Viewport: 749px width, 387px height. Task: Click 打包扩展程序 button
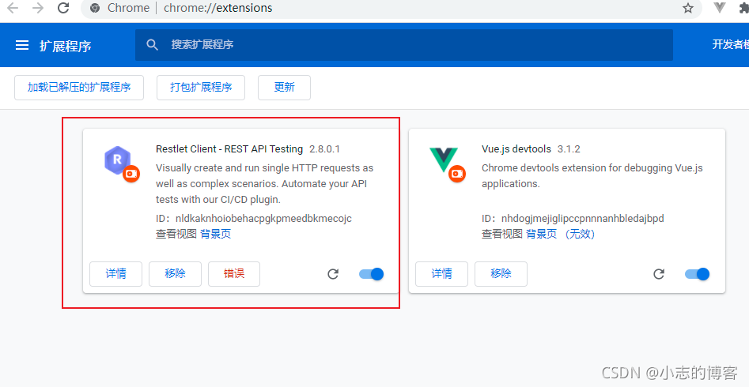tap(201, 88)
